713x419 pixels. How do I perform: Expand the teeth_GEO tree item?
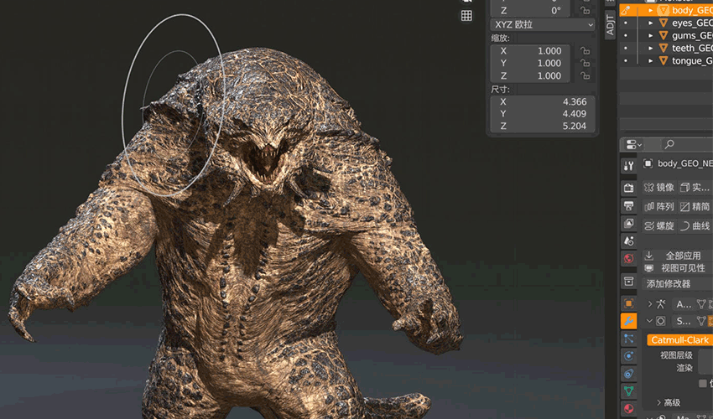651,48
